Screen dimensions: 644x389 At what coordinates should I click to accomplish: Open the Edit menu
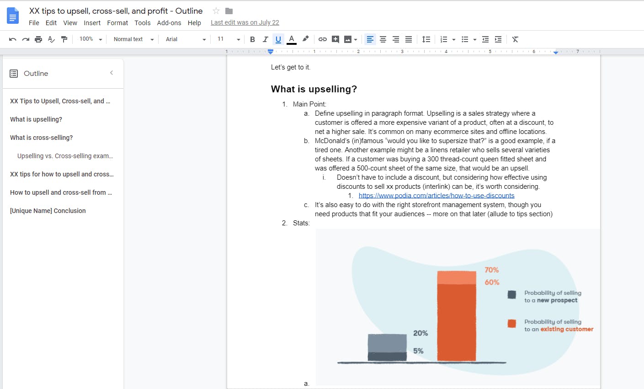(51, 23)
